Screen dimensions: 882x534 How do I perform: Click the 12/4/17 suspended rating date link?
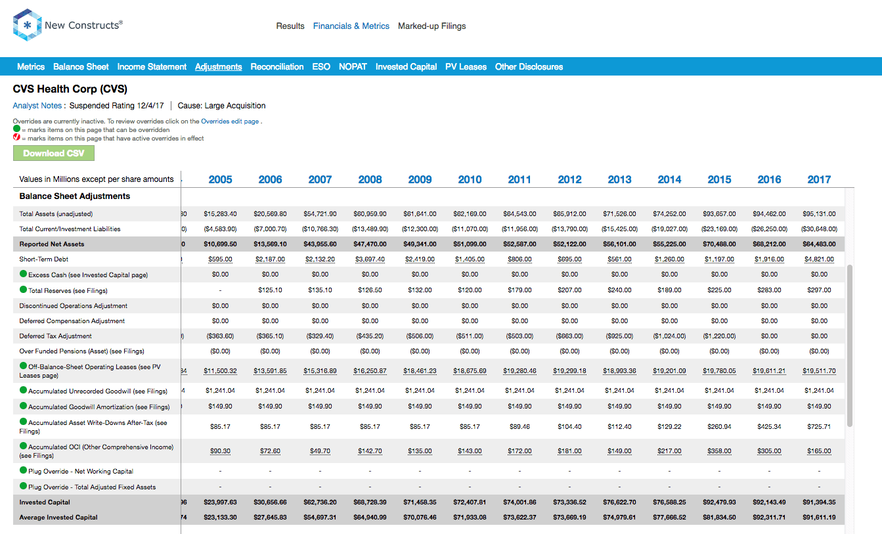click(150, 106)
